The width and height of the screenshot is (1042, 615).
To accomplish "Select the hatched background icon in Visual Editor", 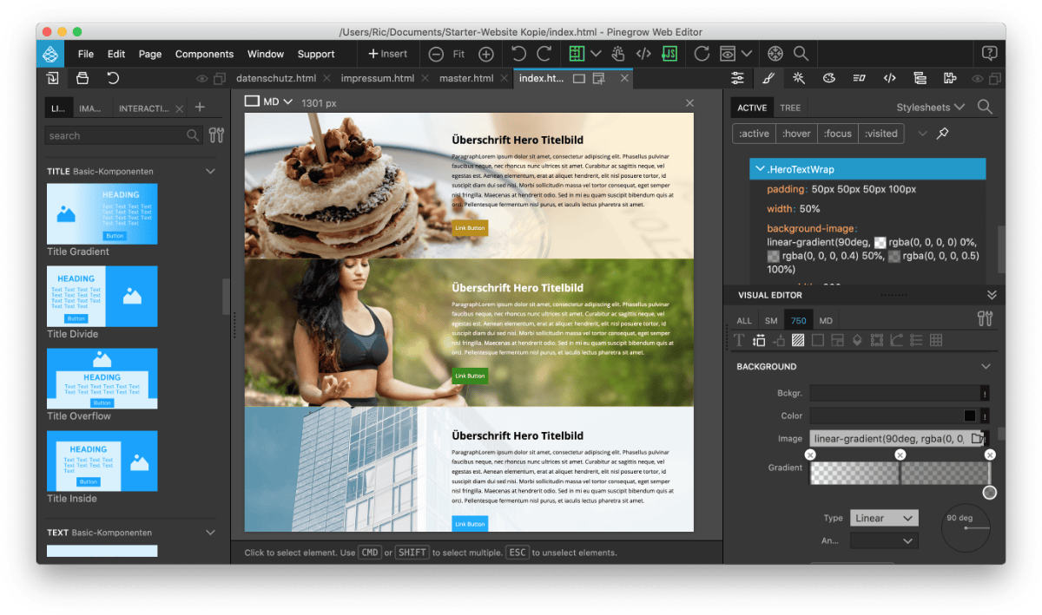I will point(798,340).
